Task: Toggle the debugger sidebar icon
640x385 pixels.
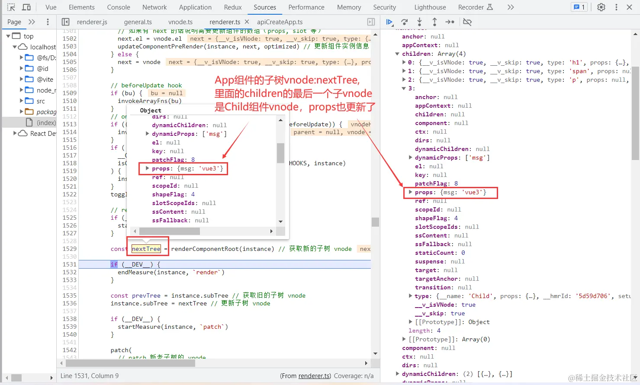Action: pos(371,22)
